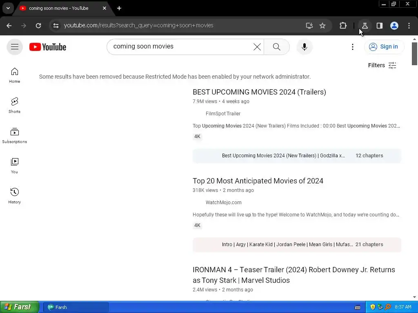Select the Farsh taskbar window button

[76, 307]
